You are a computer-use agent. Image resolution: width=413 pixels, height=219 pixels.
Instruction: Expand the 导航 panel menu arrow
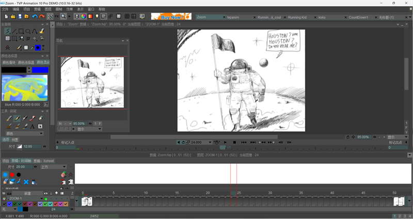(123, 41)
